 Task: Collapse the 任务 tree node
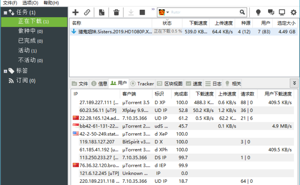tap(5, 13)
